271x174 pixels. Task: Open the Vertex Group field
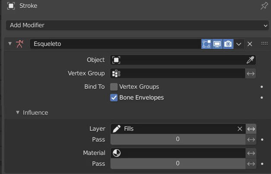click(x=178, y=74)
